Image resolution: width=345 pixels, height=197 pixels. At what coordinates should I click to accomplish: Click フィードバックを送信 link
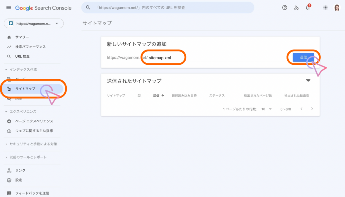32,193
